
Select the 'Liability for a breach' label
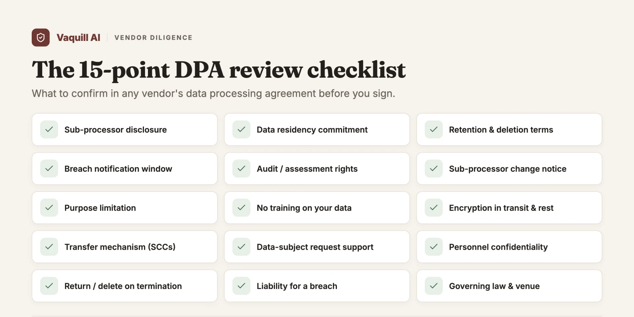coord(297,286)
